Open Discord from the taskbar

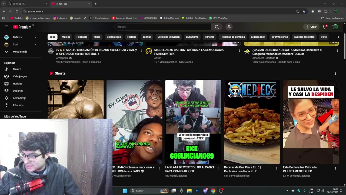[205, 191]
